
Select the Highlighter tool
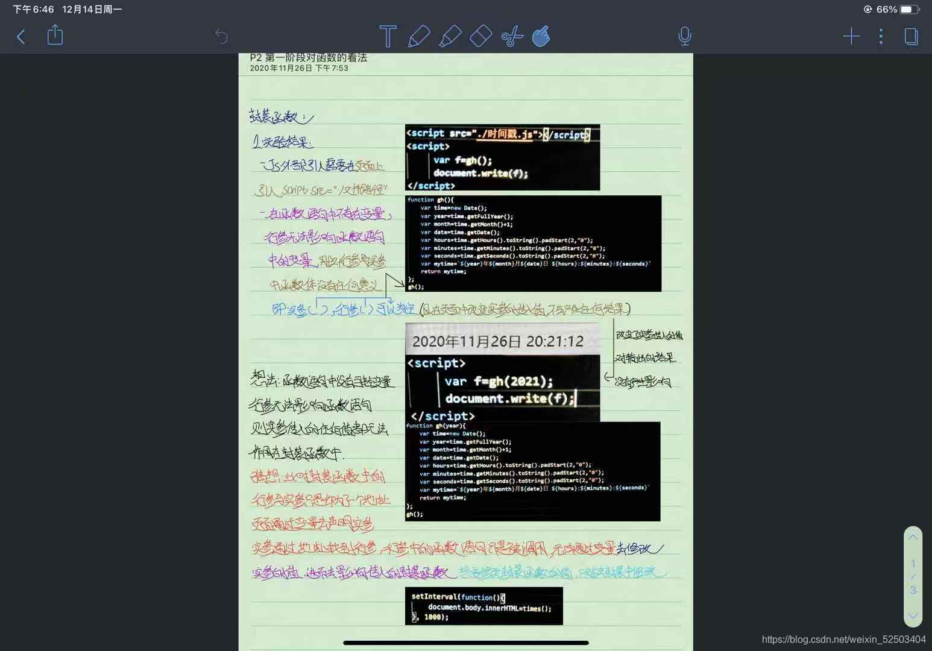pos(450,36)
